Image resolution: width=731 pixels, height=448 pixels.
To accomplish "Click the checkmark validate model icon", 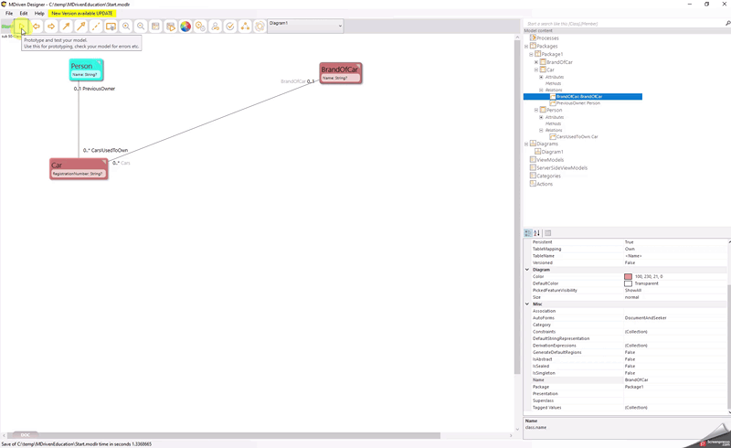I will click(x=230, y=27).
